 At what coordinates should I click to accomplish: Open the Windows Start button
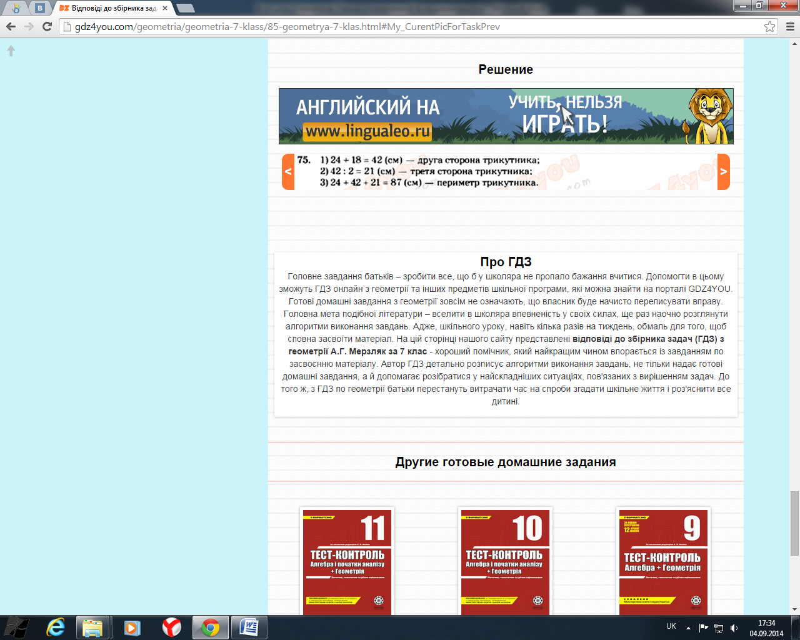coord(17,627)
